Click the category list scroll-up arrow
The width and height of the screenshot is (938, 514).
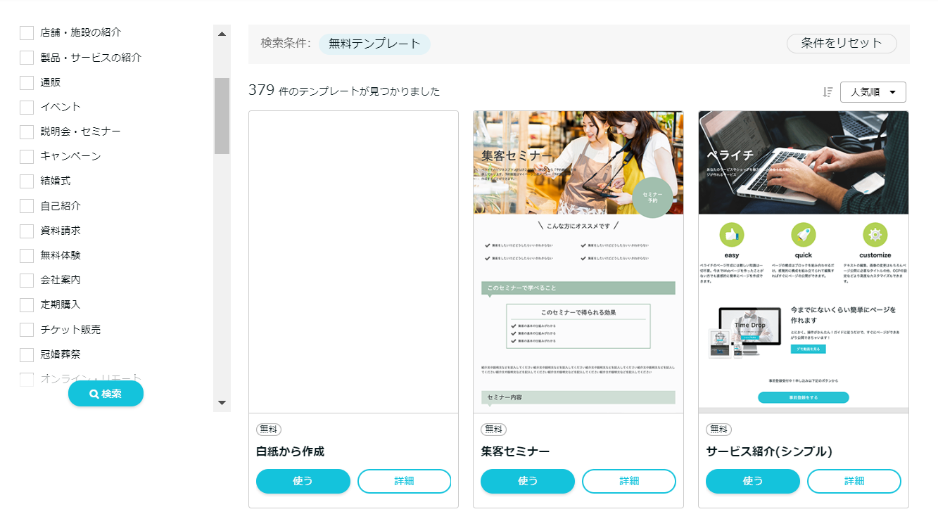222,34
